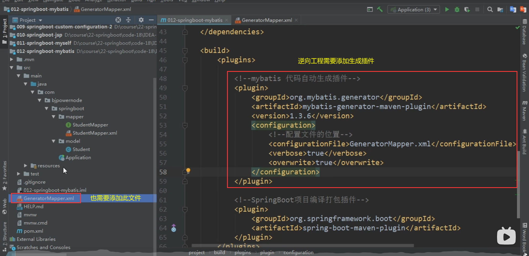Click the floating video play icon overlay

pos(506,236)
